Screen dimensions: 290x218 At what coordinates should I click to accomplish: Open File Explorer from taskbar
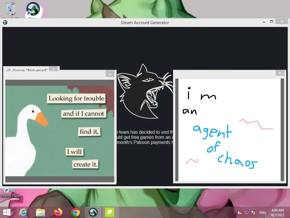40,212
